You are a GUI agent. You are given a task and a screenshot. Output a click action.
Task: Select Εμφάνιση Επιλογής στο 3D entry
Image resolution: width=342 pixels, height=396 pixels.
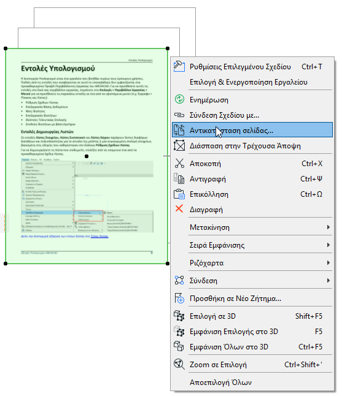(252, 332)
